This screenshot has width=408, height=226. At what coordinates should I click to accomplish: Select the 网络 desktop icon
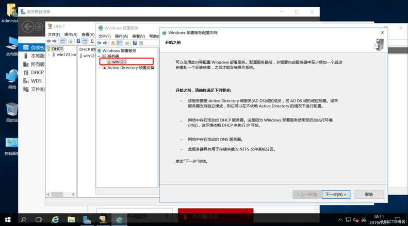11,79
